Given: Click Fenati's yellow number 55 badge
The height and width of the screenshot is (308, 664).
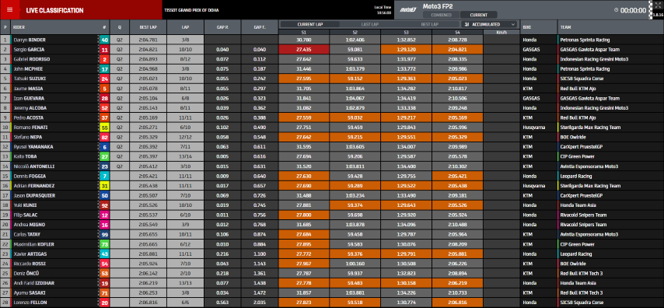Looking at the screenshot, I should coord(104,128).
